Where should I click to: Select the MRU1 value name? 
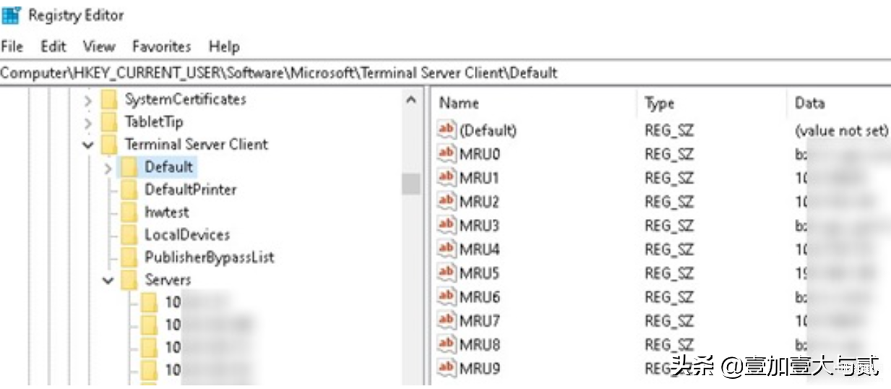480,179
